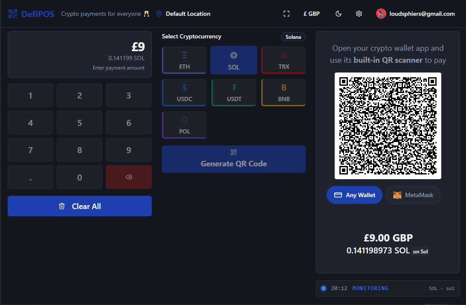This screenshot has height=305, width=466.
Task: Select BNB cryptocurrency
Action: click(x=284, y=93)
